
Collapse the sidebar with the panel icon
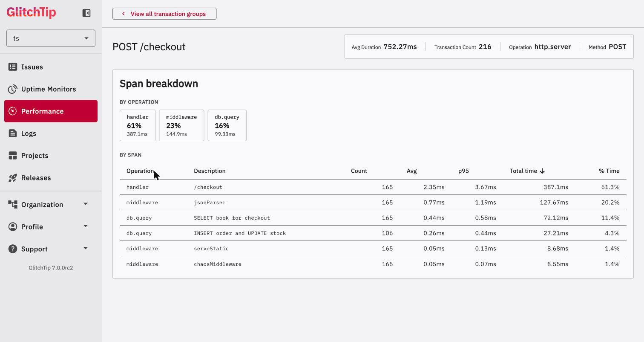click(x=86, y=13)
